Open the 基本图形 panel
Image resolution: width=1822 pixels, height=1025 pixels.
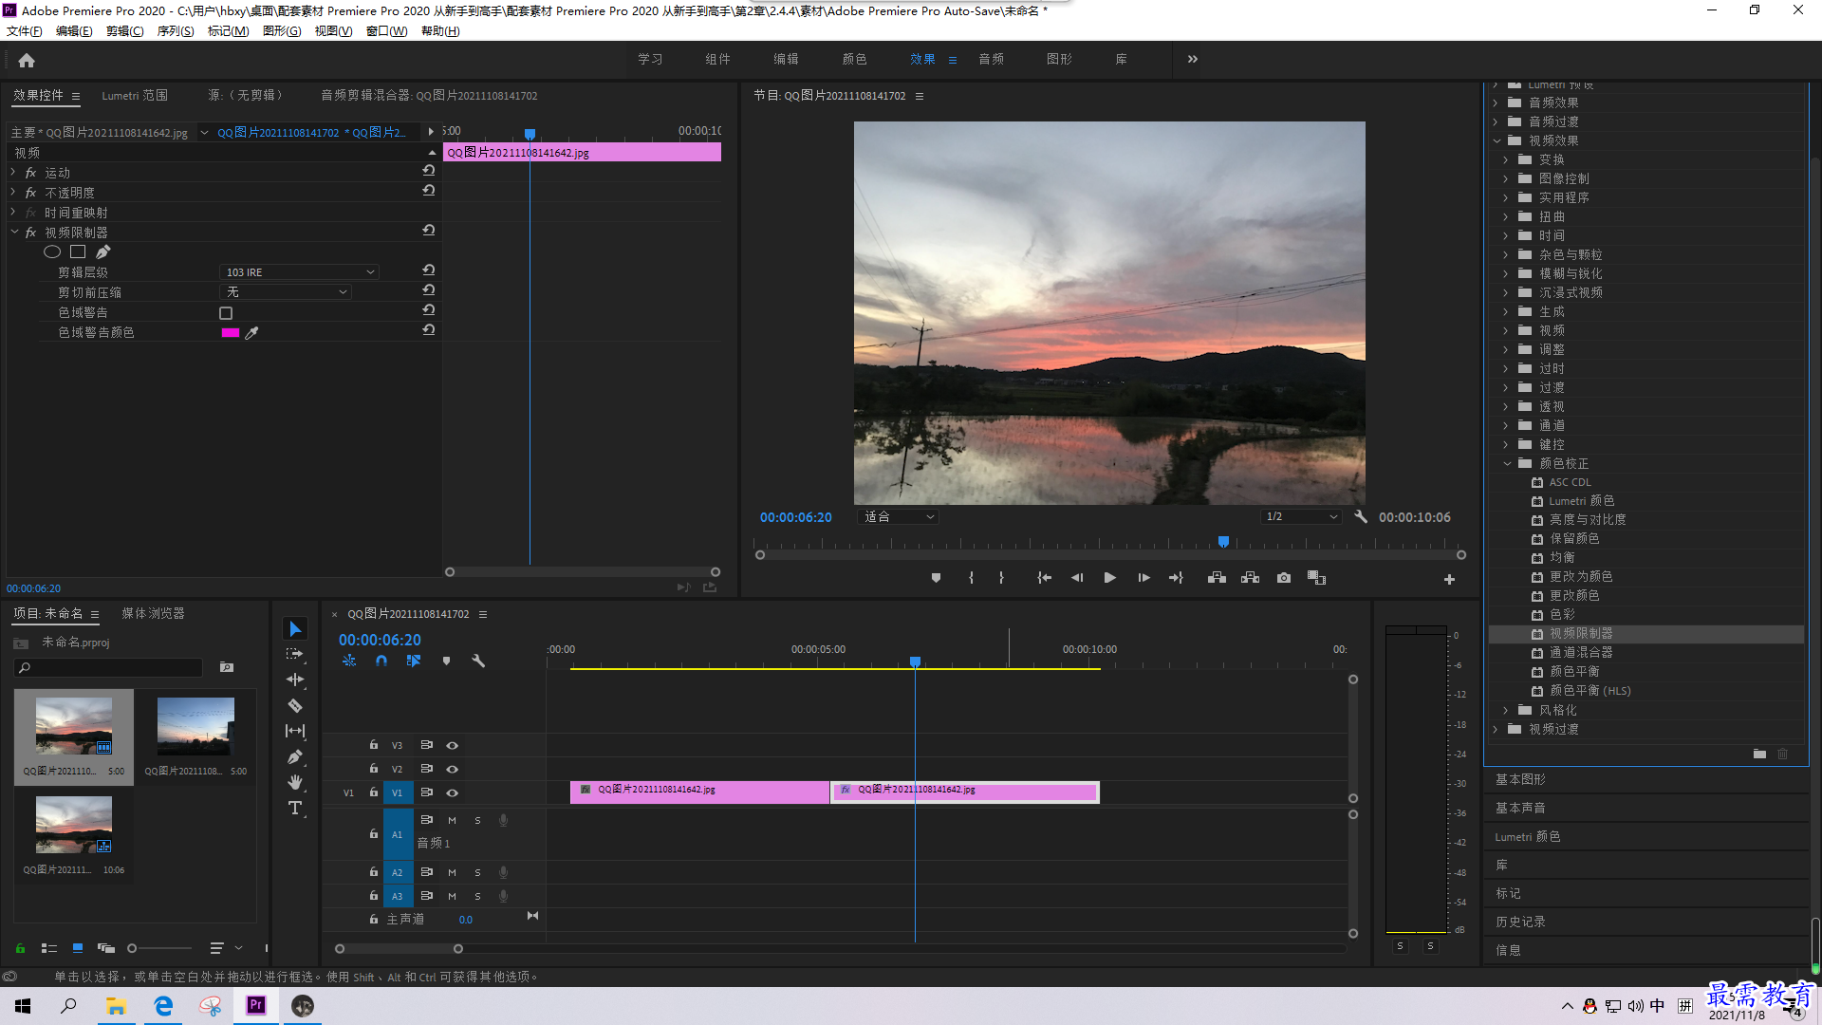point(1520,779)
